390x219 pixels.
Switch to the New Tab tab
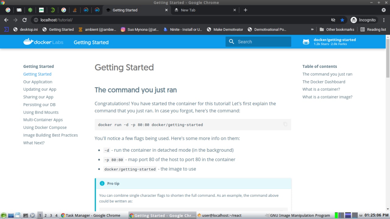coord(205,10)
